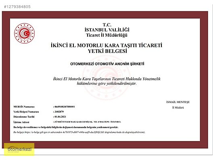This screenshot has width=213, height=160.
Task: Click the Ticaret İl Müdürlüğü line
Action: (x=107, y=35)
